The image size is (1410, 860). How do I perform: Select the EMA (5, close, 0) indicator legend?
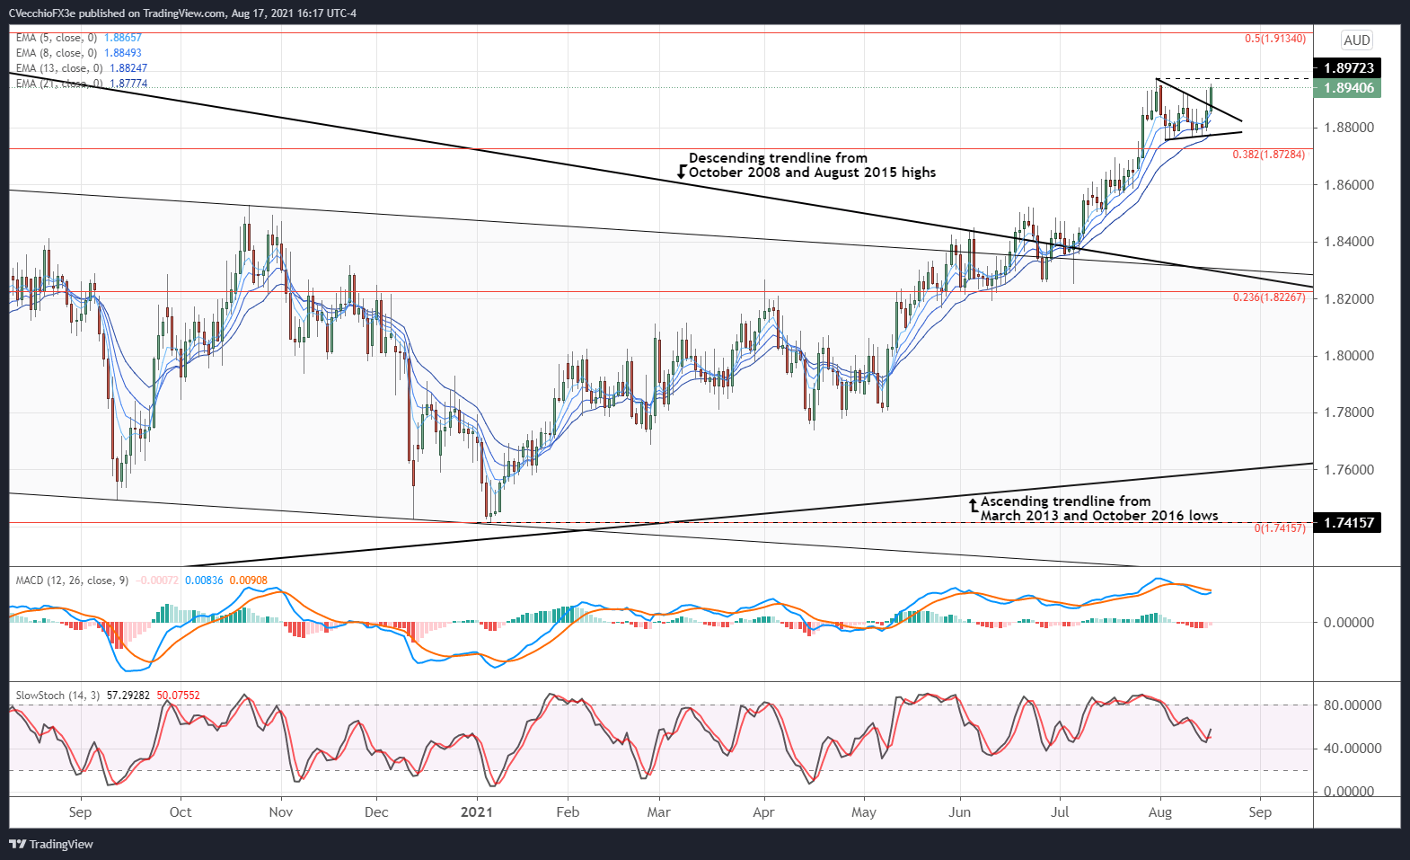tap(78, 38)
